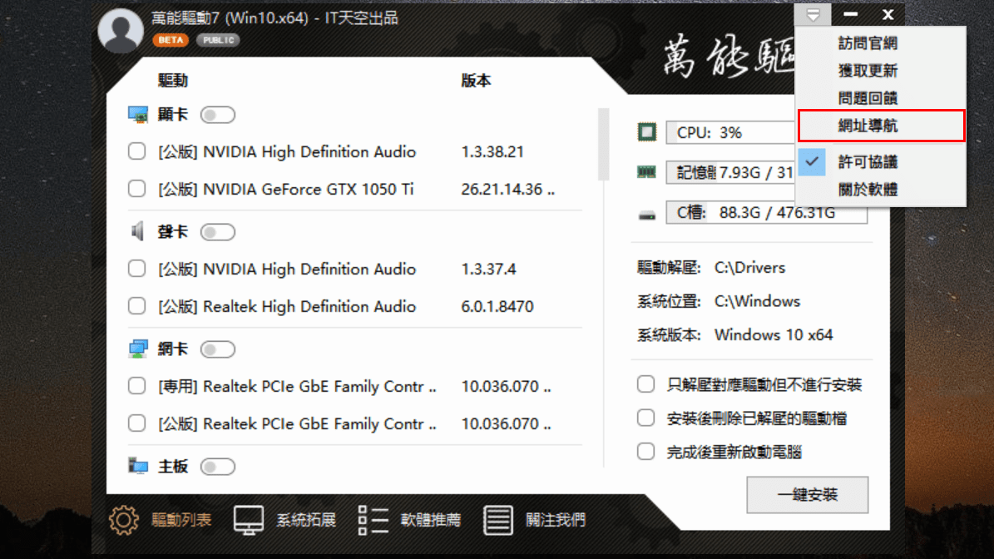This screenshot has height=559, width=994.
Task: Open 系統拓展 from the bottom navigation
Action: tap(247, 518)
